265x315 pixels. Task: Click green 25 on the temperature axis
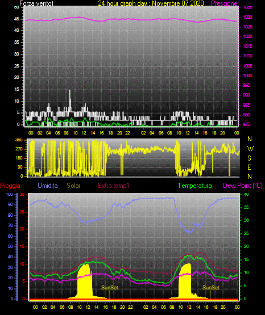pos(246,233)
